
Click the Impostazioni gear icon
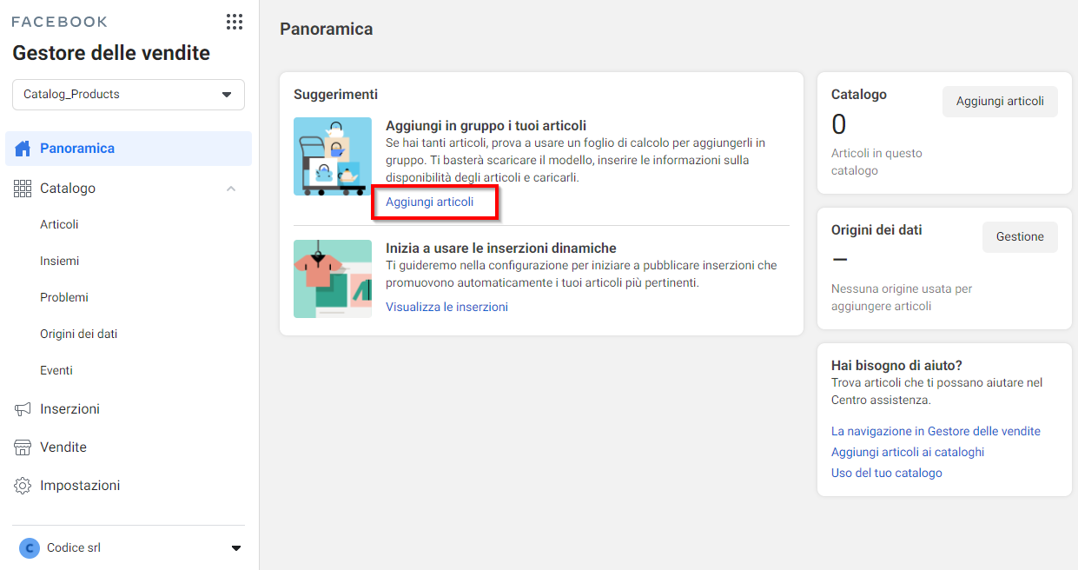(x=23, y=486)
